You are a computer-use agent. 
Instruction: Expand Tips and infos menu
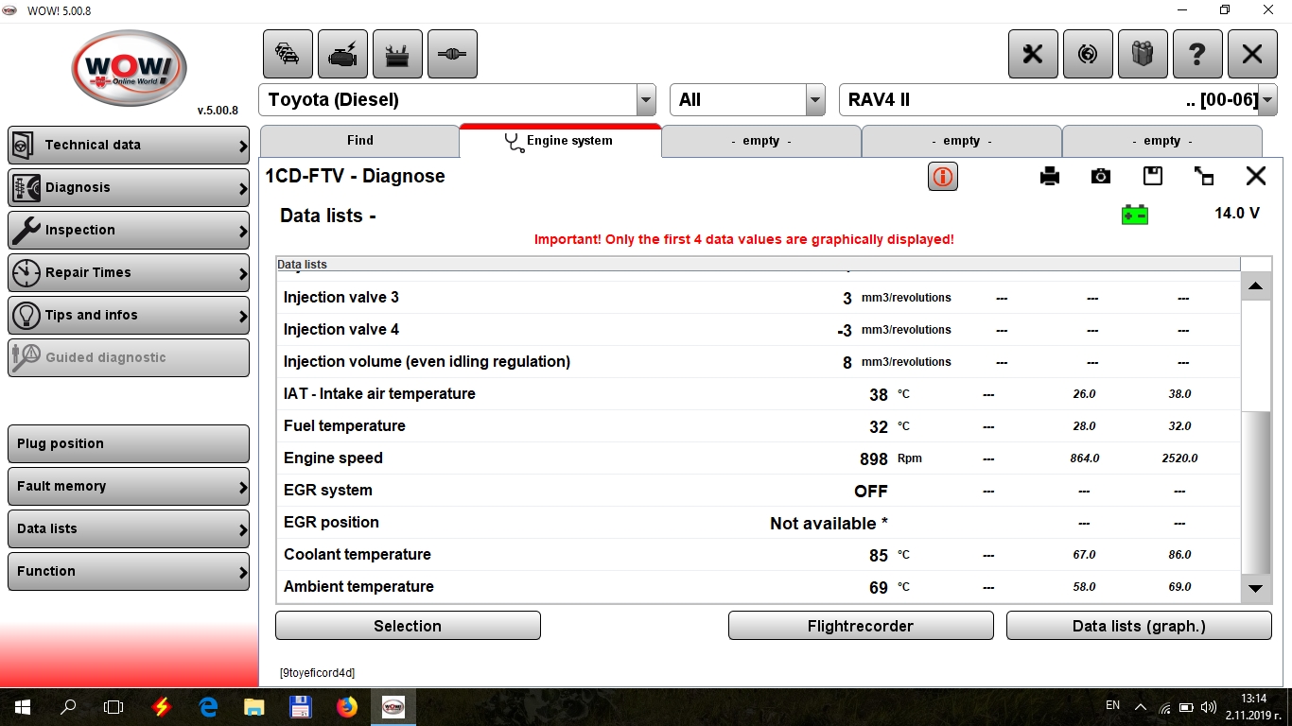[x=129, y=316]
